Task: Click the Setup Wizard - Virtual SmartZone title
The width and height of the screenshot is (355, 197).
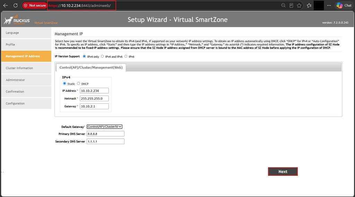Action: pyautogui.click(x=177, y=20)
